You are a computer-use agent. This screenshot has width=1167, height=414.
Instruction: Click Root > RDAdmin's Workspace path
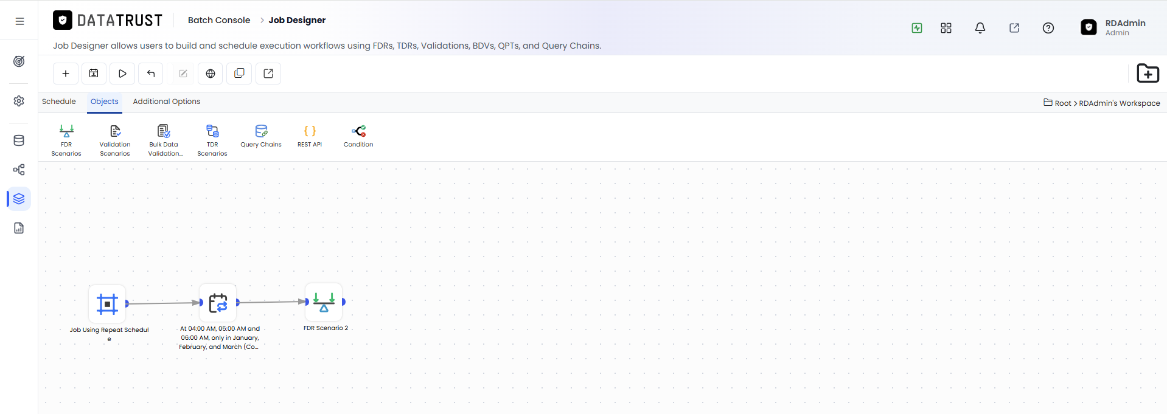point(1102,103)
